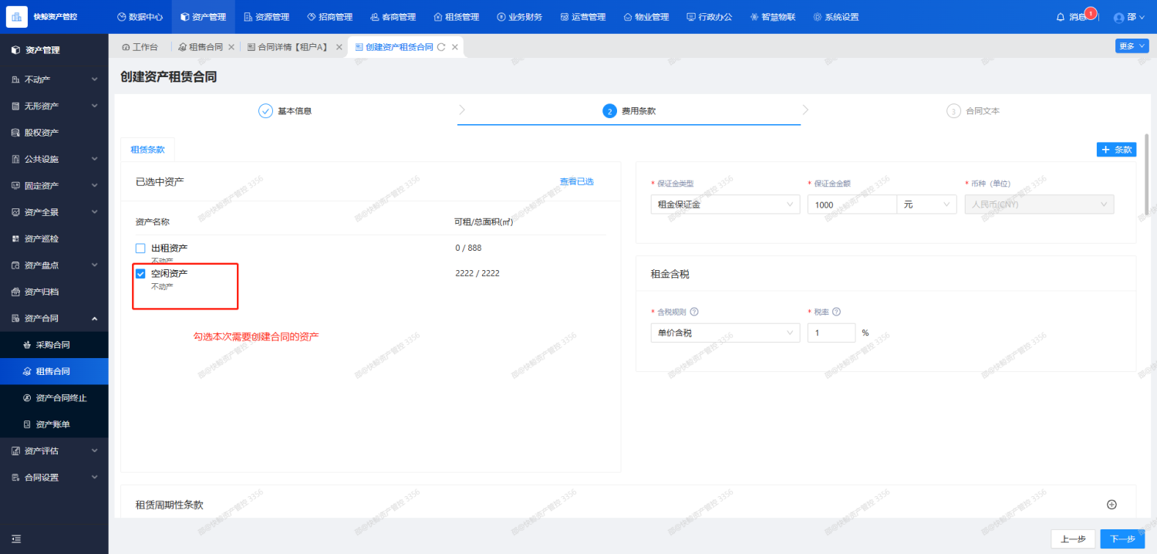Close the 创建资产租赁合同 tab
The image size is (1157, 554).
tap(455, 47)
